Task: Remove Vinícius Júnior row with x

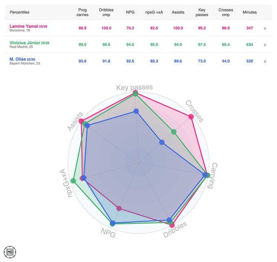Action: point(265,45)
